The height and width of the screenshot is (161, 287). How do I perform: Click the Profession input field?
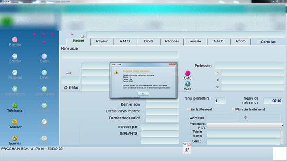(x=249, y=66)
